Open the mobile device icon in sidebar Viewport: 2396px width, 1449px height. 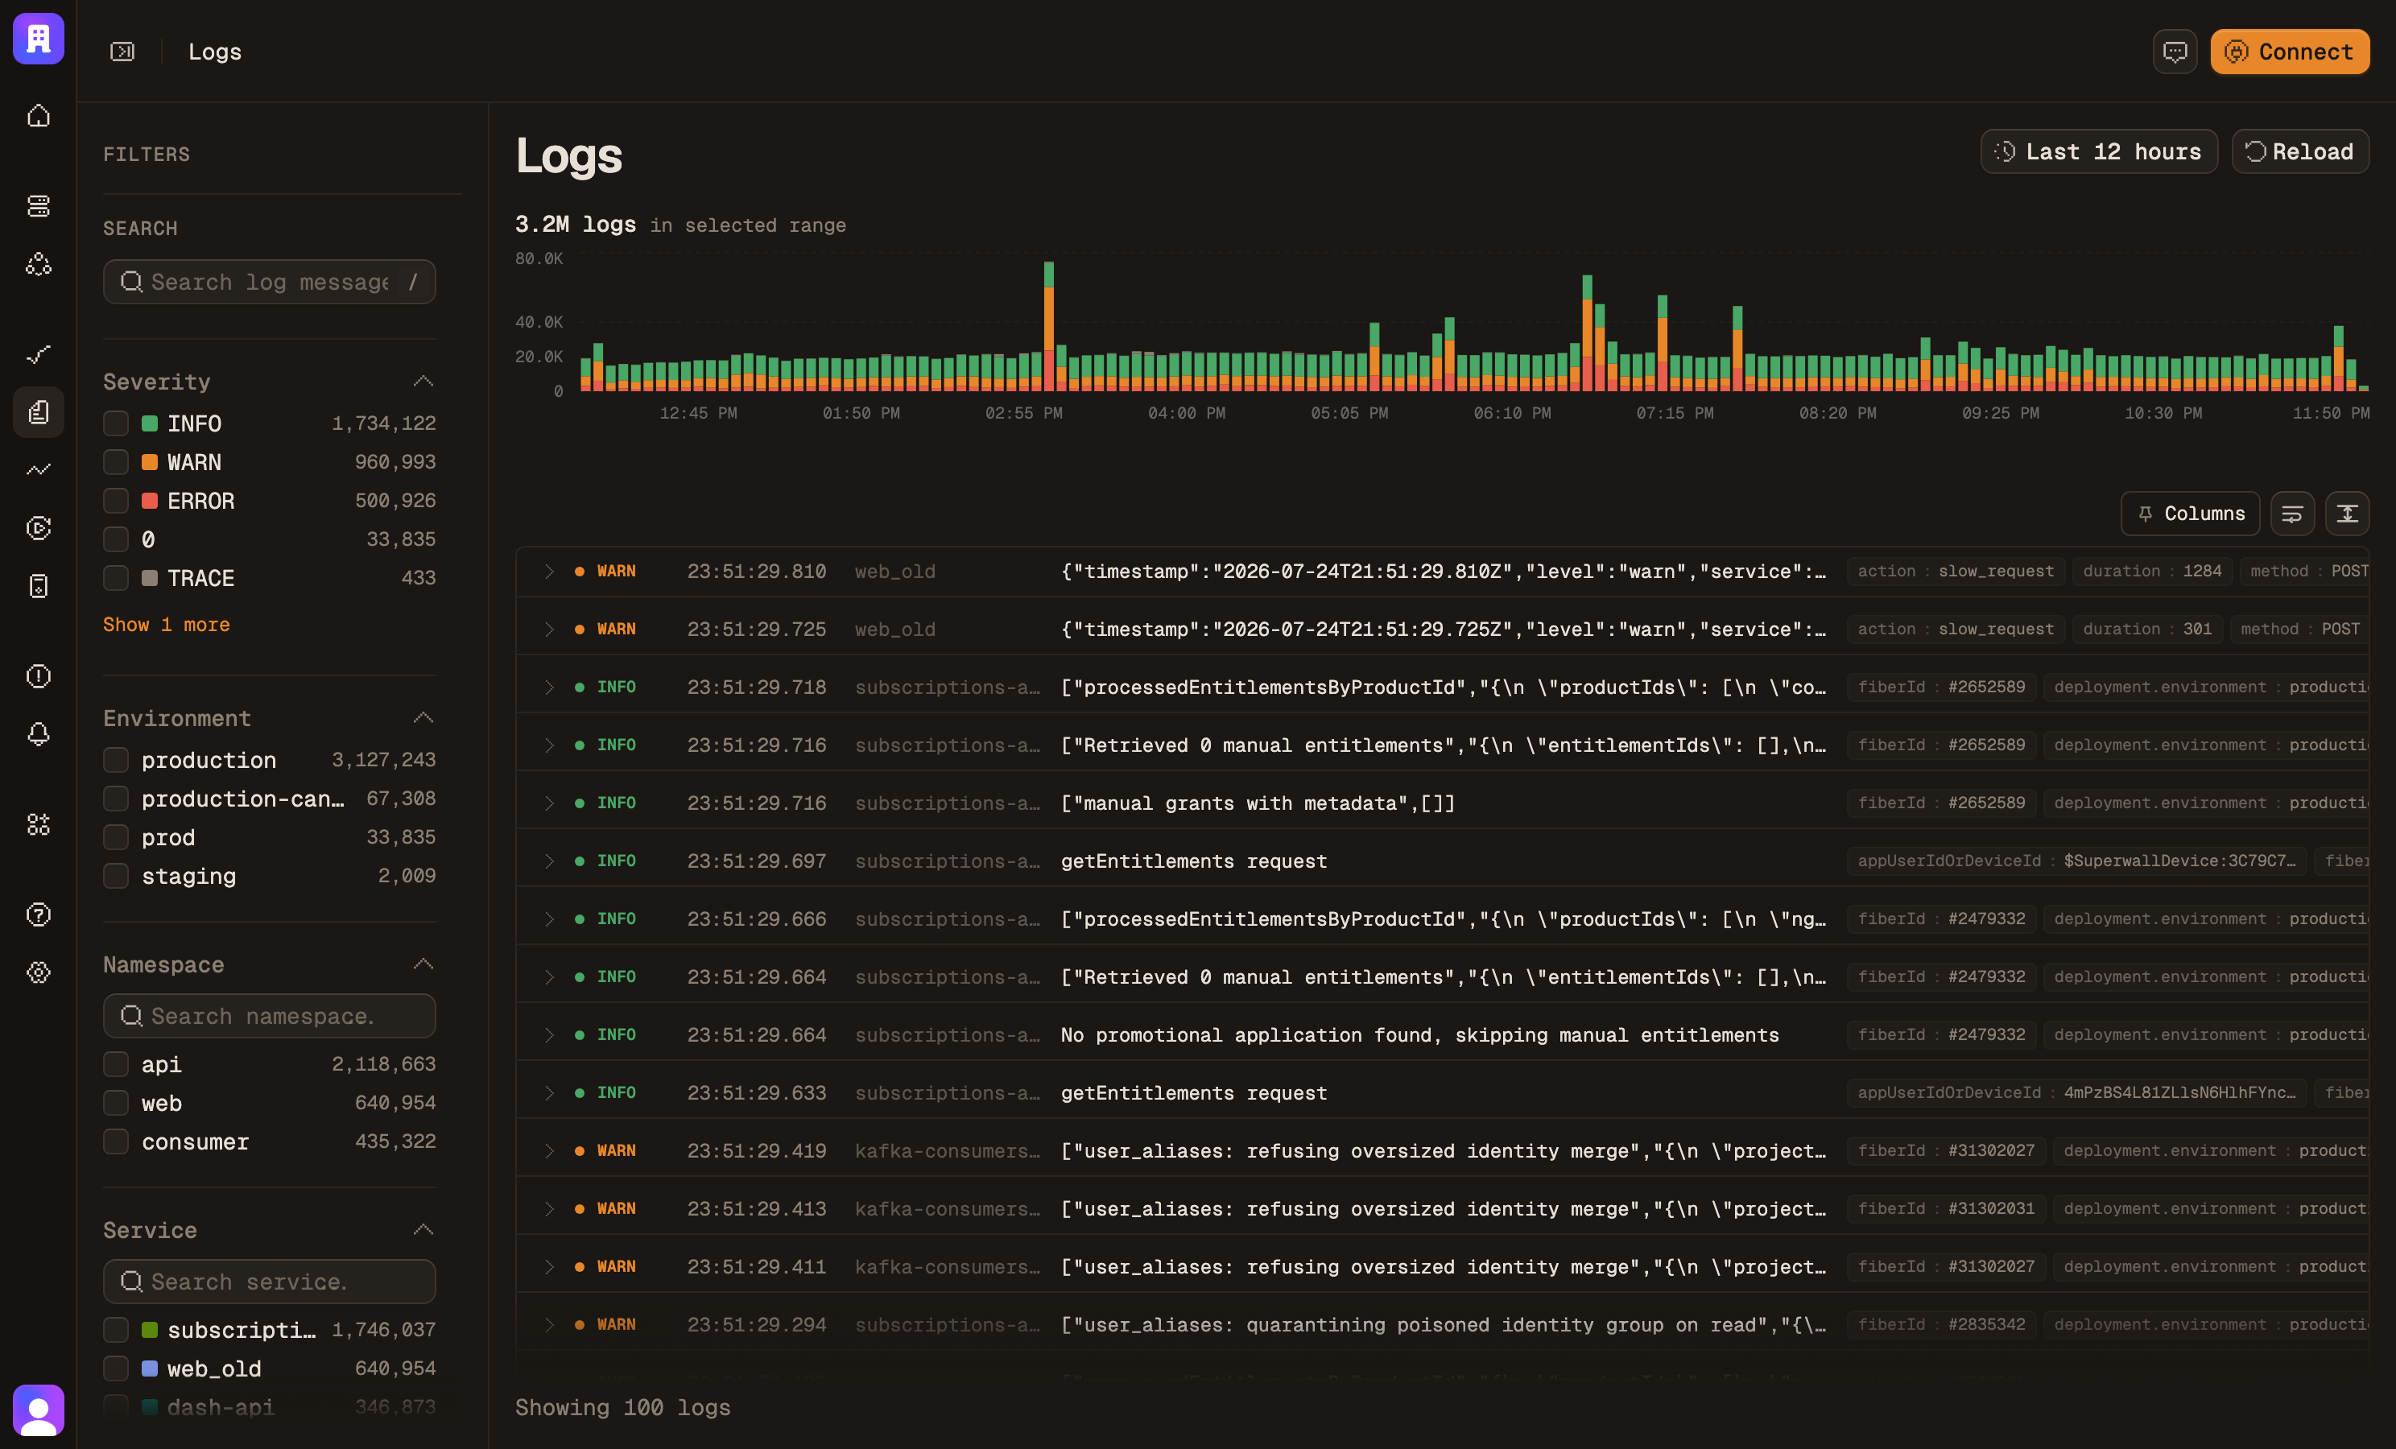pos(38,586)
